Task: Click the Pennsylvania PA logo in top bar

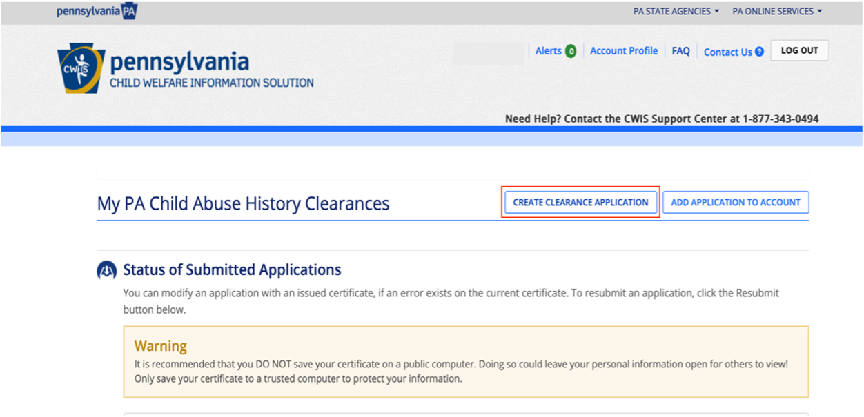Action: (x=97, y=12)
